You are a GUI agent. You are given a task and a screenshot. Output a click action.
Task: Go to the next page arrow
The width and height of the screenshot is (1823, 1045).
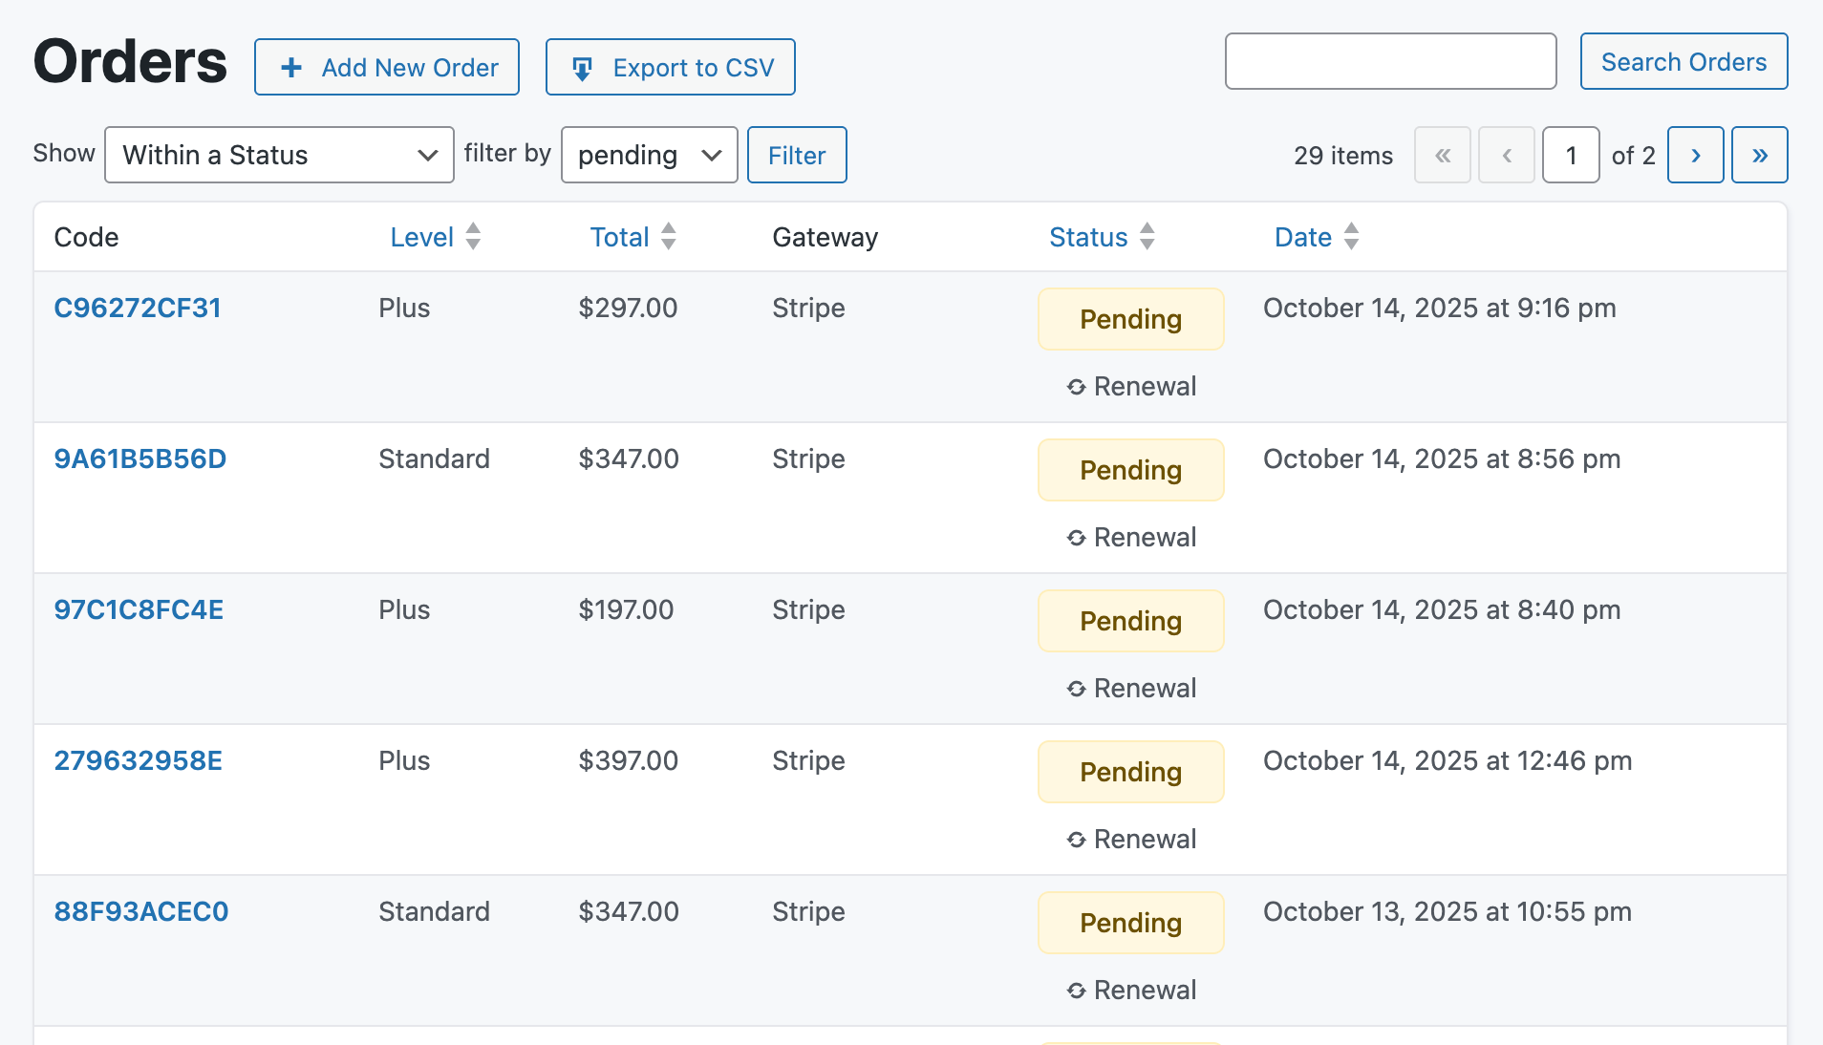(1695, 155)
